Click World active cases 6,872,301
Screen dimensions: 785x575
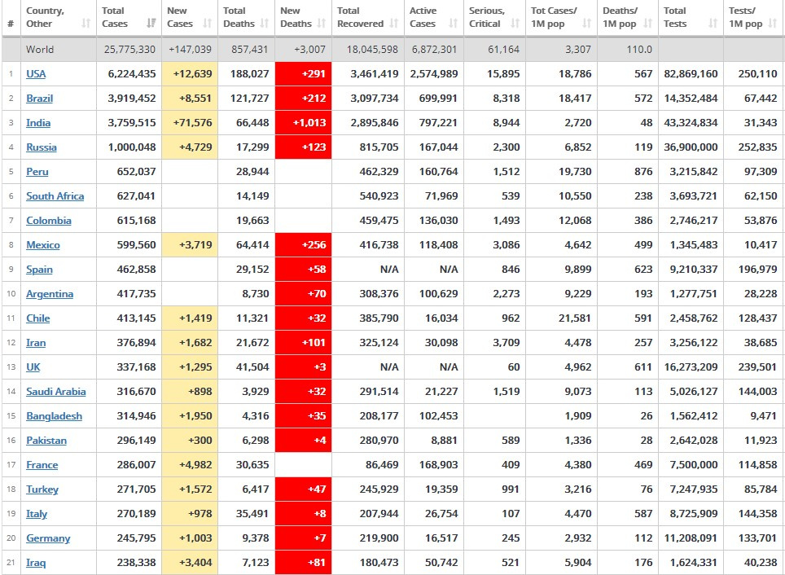[x=434, y=50]
